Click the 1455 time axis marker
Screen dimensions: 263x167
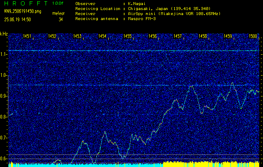[x=128, y=36]
